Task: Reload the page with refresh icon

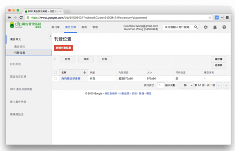Action: tap(21, 17)
